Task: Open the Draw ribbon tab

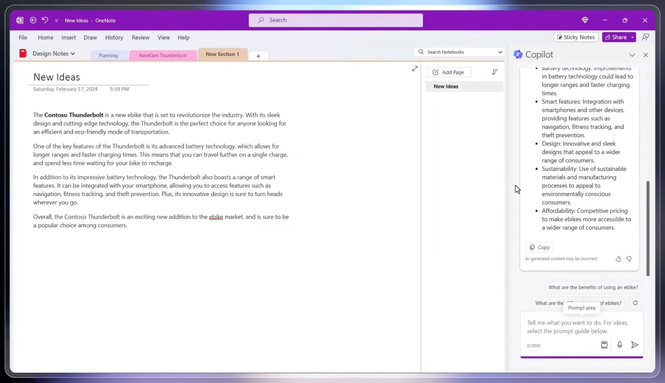Action: click(x=90, y=37)
